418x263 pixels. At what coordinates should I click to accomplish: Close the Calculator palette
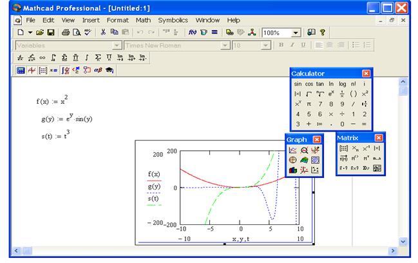pos(366,73)
